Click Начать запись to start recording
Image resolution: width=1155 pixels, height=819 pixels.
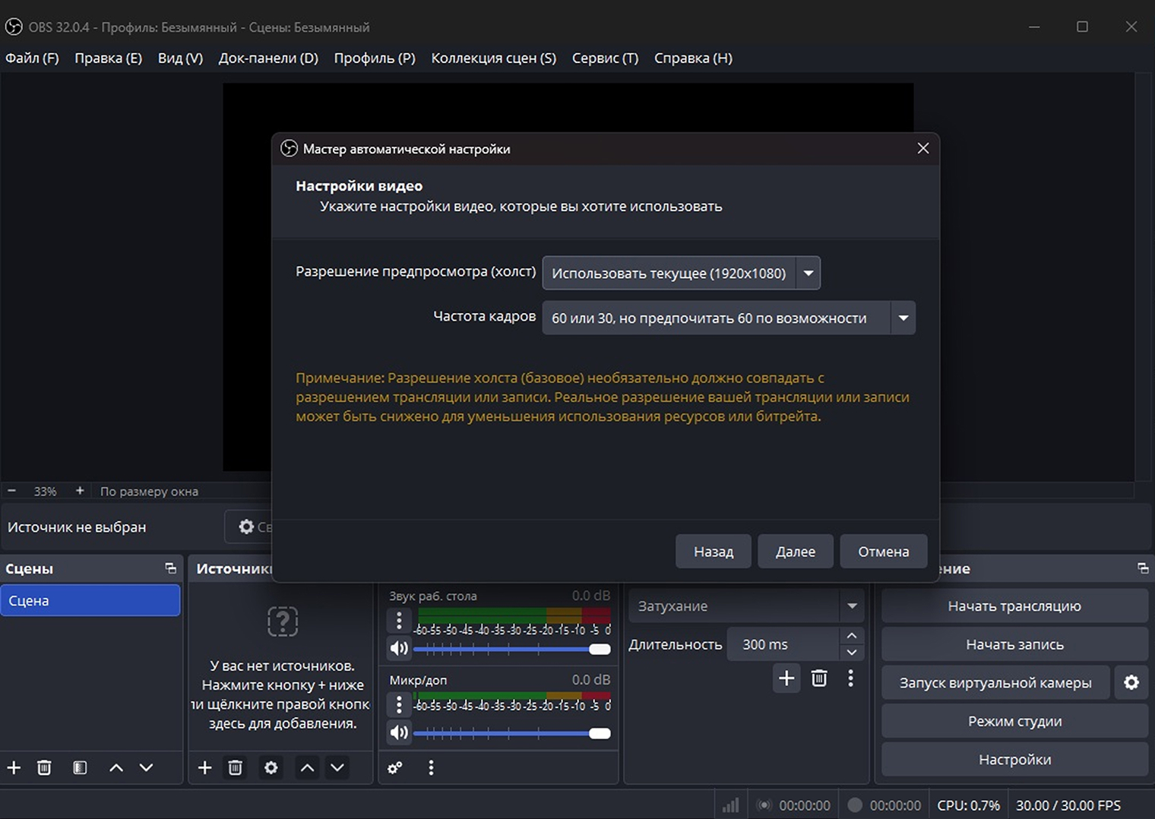(x=1014, y=643)
